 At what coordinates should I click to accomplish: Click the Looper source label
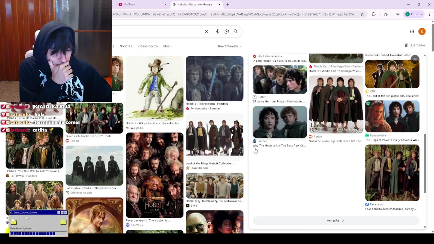tap(262, 141)
